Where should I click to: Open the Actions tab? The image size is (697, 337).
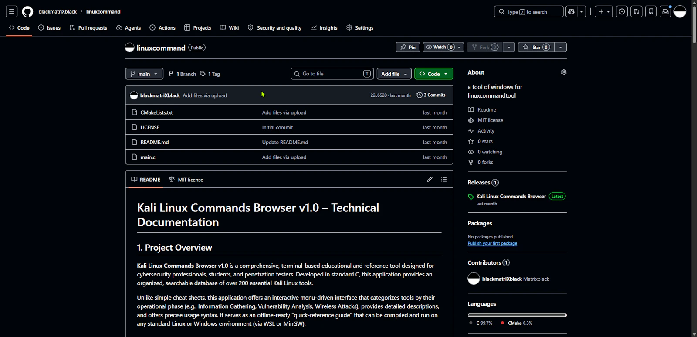pyautogui.click(x=162, y=28)
